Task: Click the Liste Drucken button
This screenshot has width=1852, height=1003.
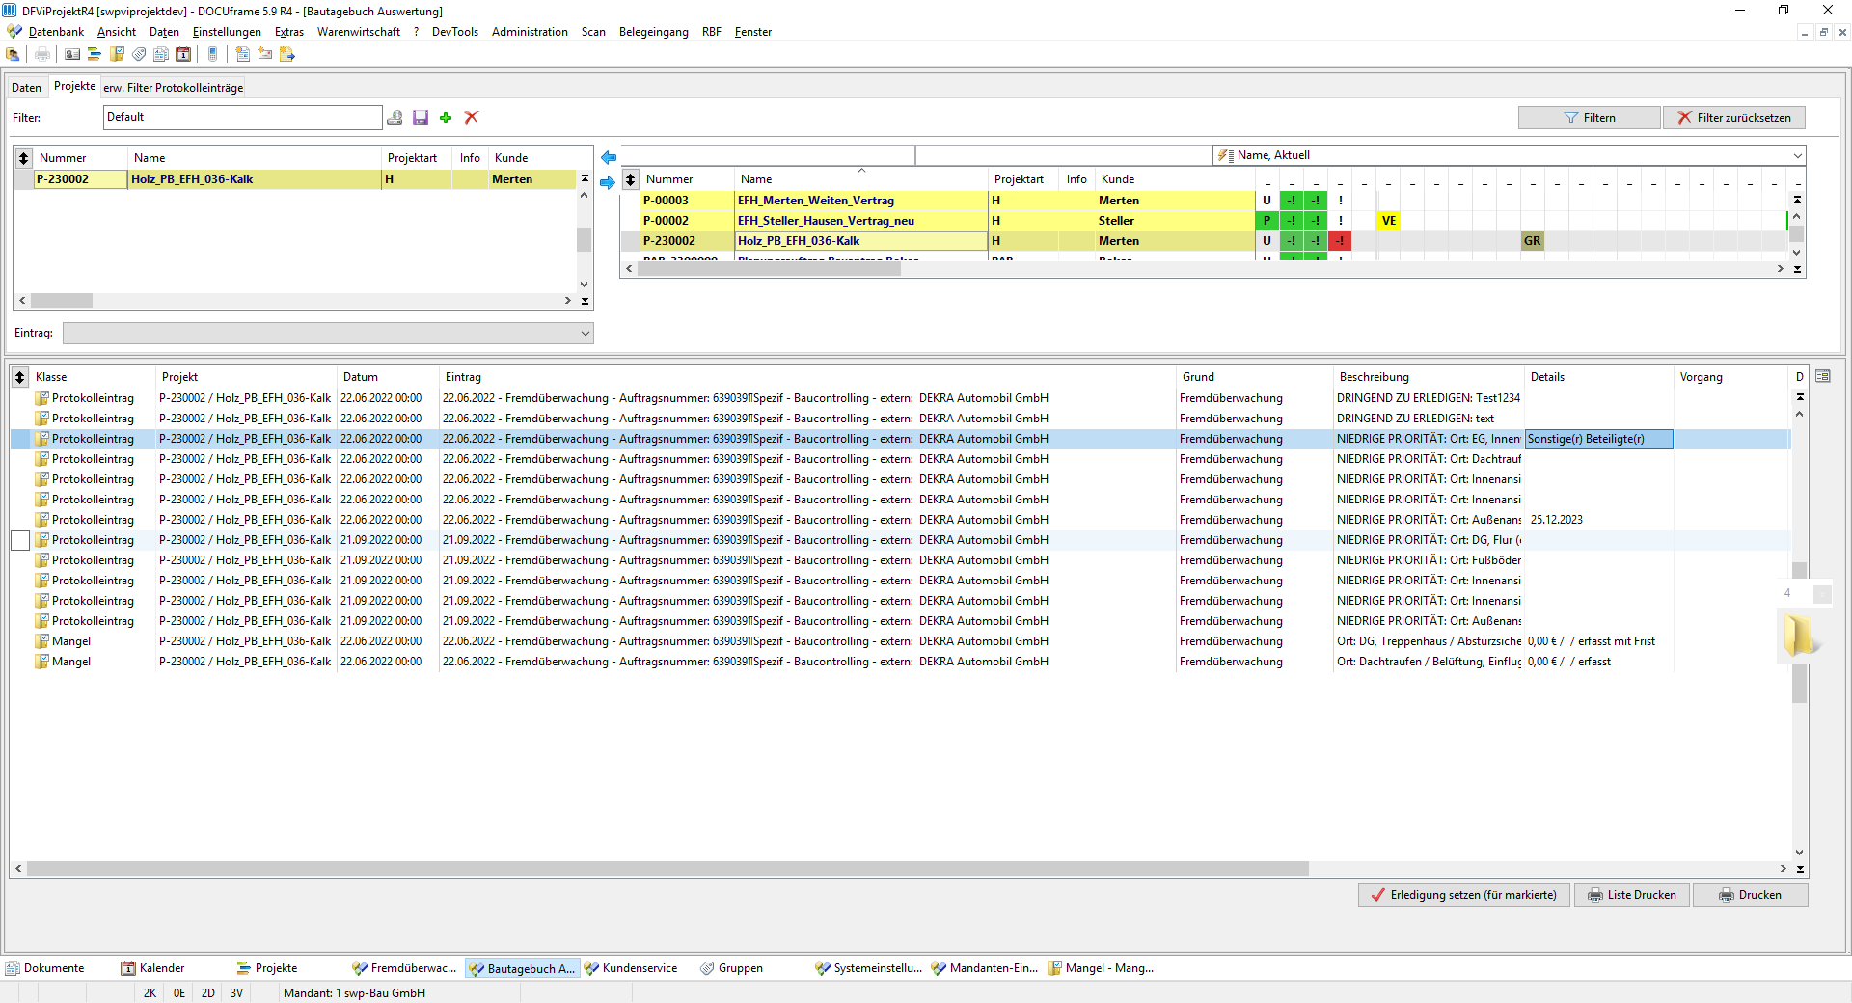Action: point(1632,895)
